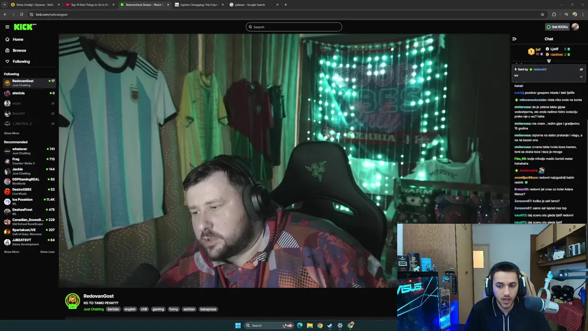Select RedovanGost in the Following list
The image size is (588, 331).
point(29,83)
